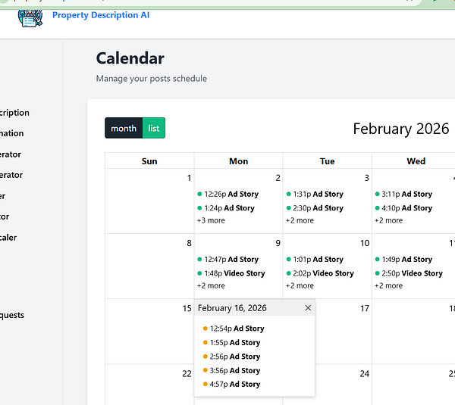
Task: Select day 24 in the calendar
Action: pyautogui.click(x=365, y=374)
